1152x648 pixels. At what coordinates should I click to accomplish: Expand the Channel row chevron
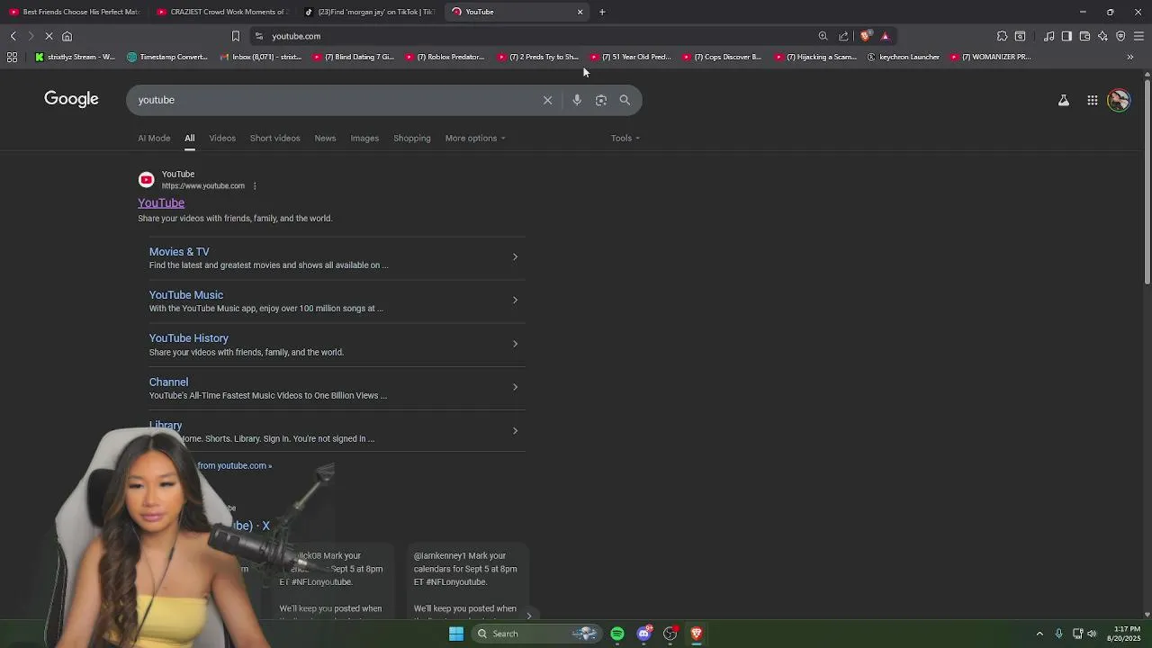515,387
